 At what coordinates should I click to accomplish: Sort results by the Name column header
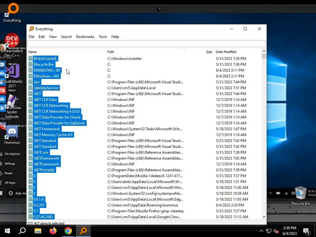pos(66,52)
